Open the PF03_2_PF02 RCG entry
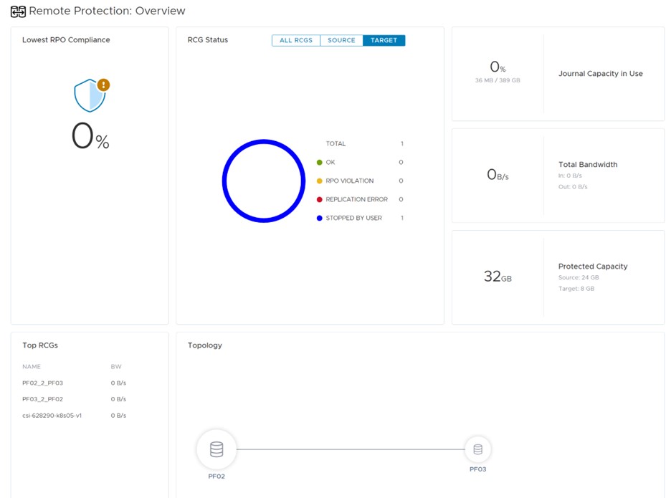 pos(43,399)
